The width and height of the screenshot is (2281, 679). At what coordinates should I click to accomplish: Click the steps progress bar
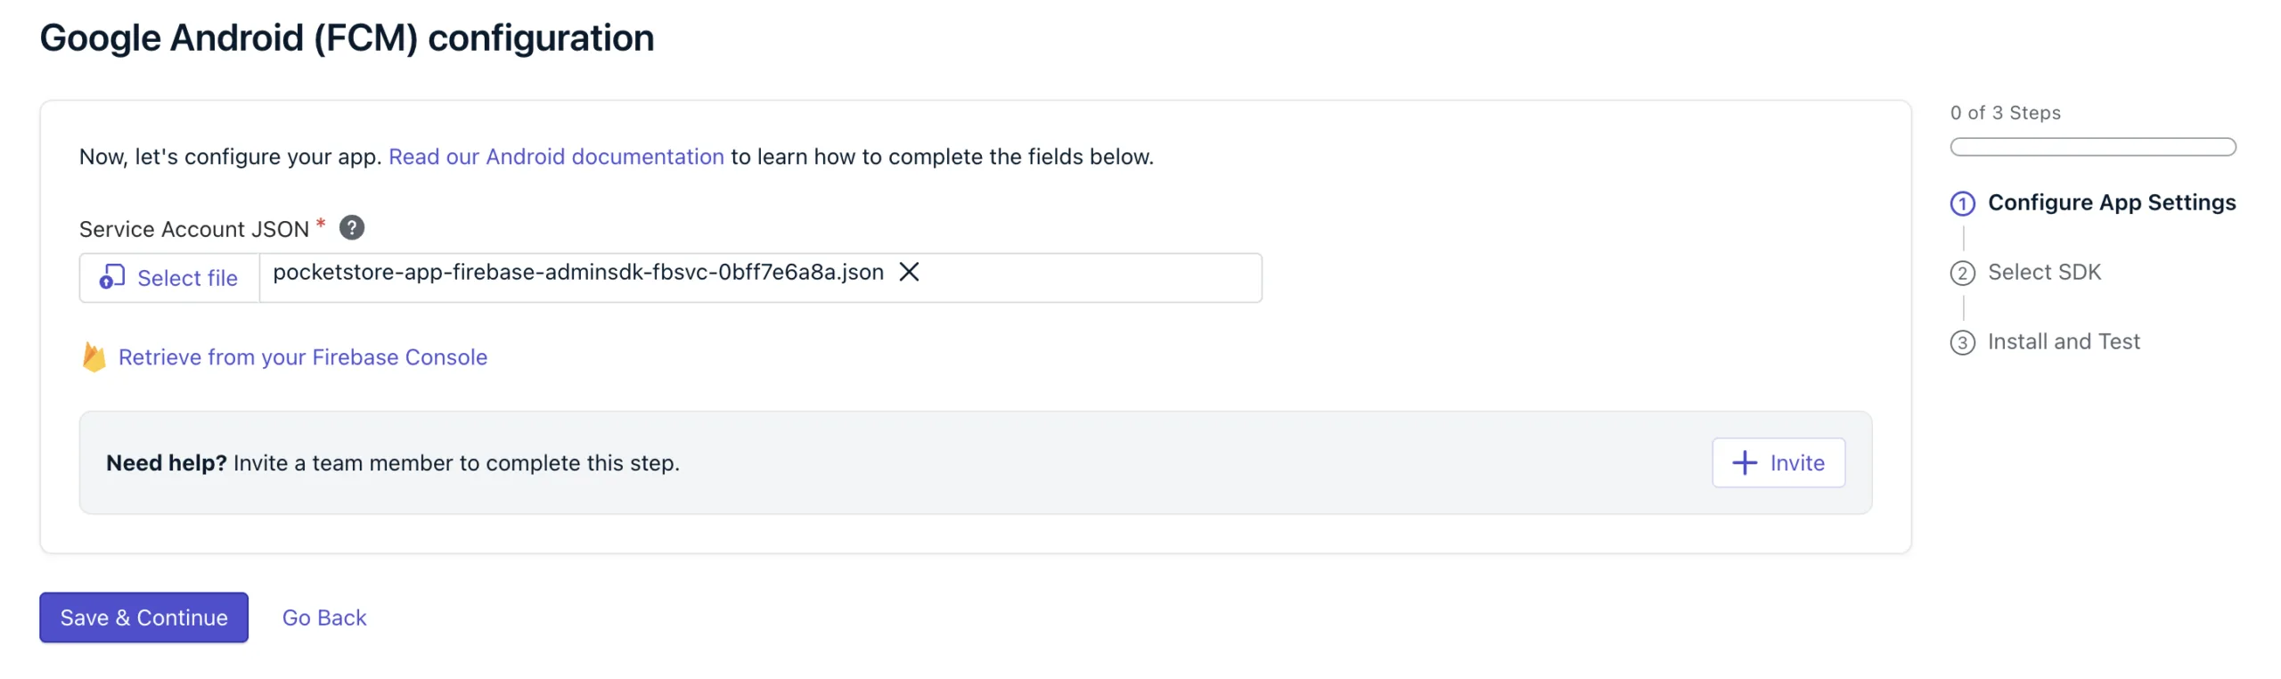[x=2091, y=146]
